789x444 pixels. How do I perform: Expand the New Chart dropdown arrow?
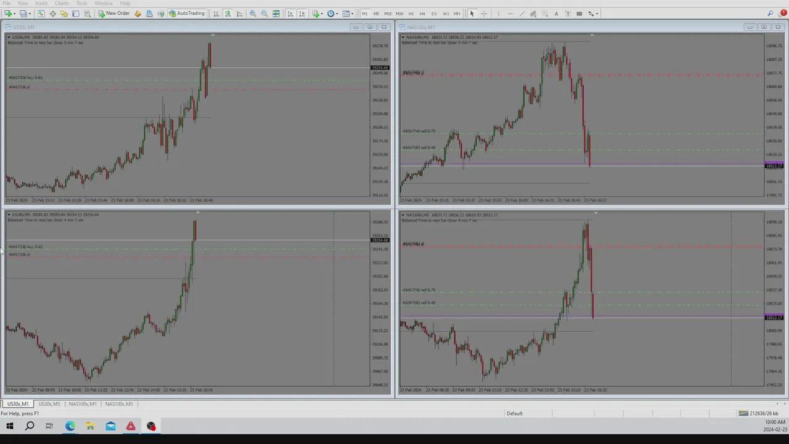pos(15,14)
